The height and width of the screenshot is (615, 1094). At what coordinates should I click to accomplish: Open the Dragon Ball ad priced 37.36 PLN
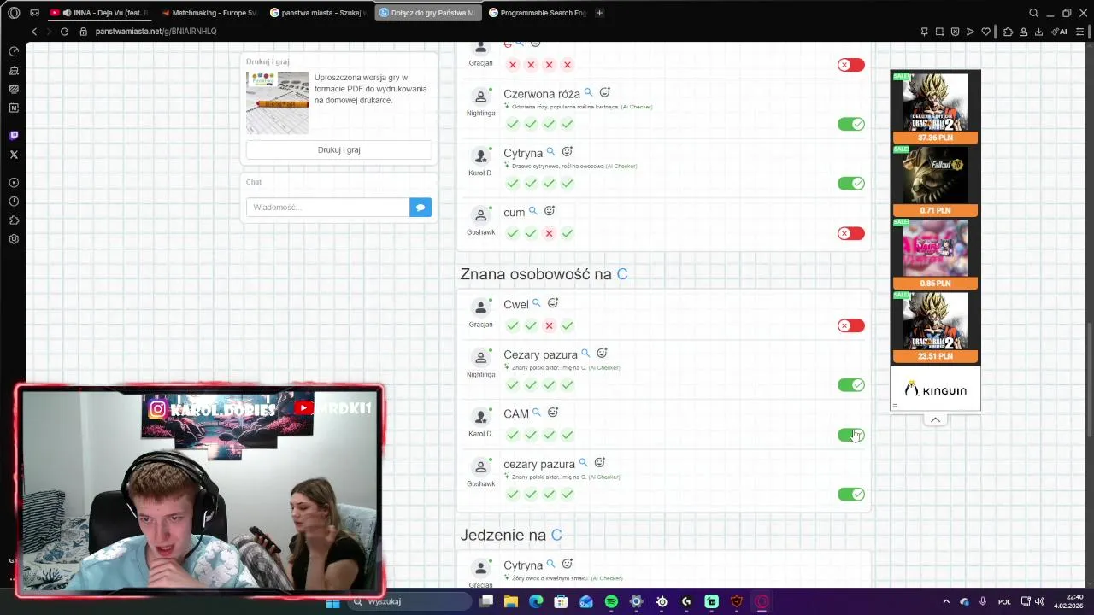pos(935,108)
